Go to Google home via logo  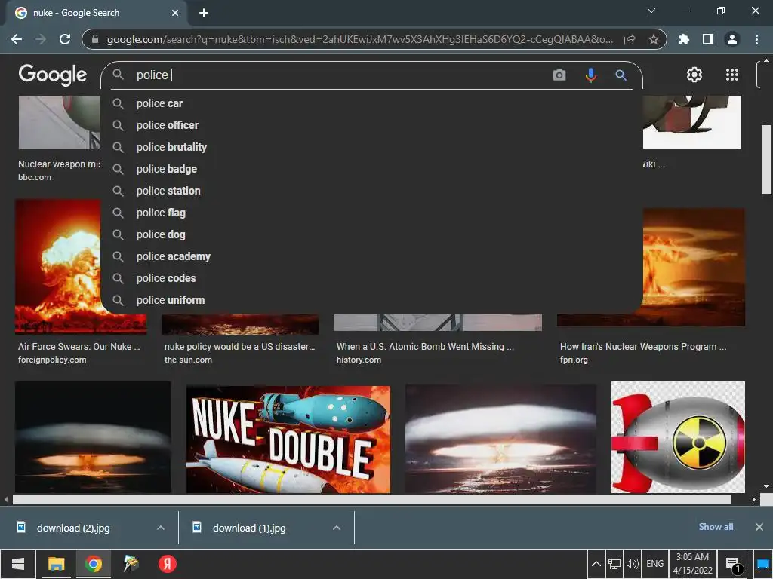pyautogui.click(x=53, y=75)
